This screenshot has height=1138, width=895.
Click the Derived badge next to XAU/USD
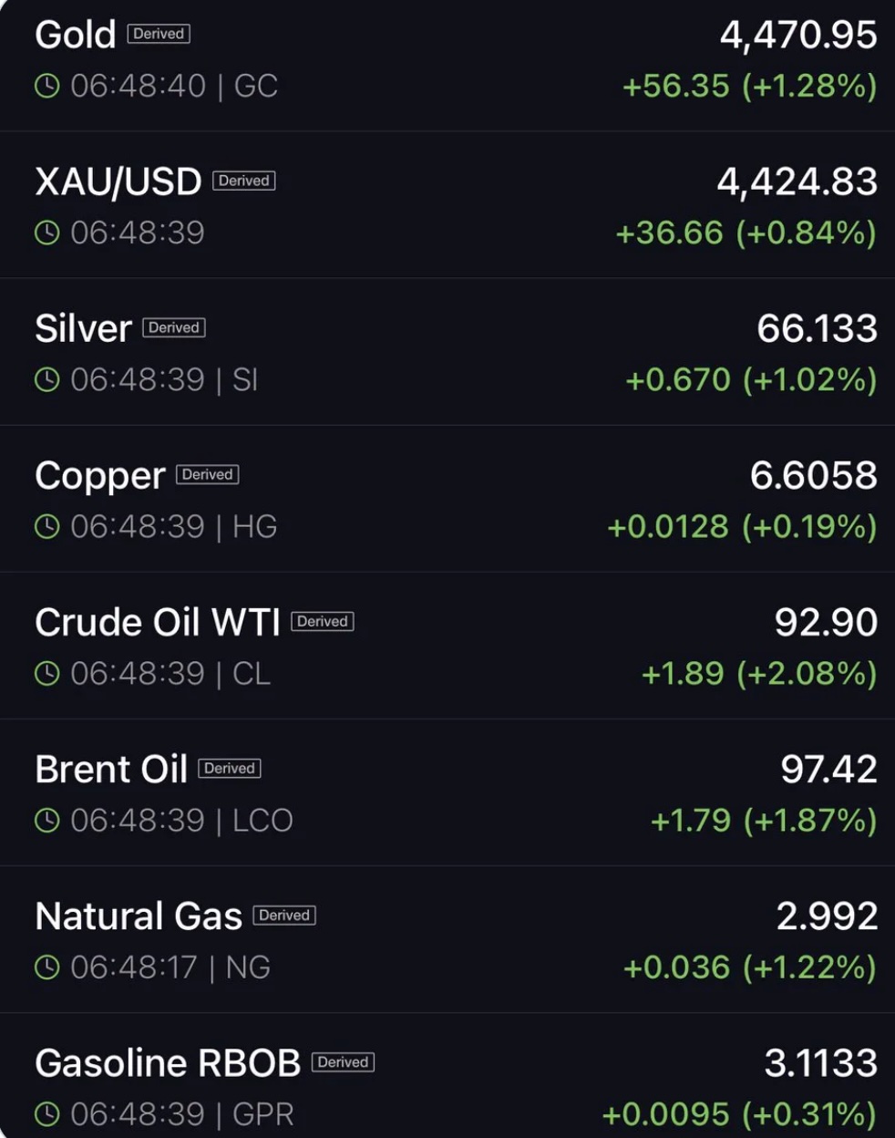pos(244,181)
